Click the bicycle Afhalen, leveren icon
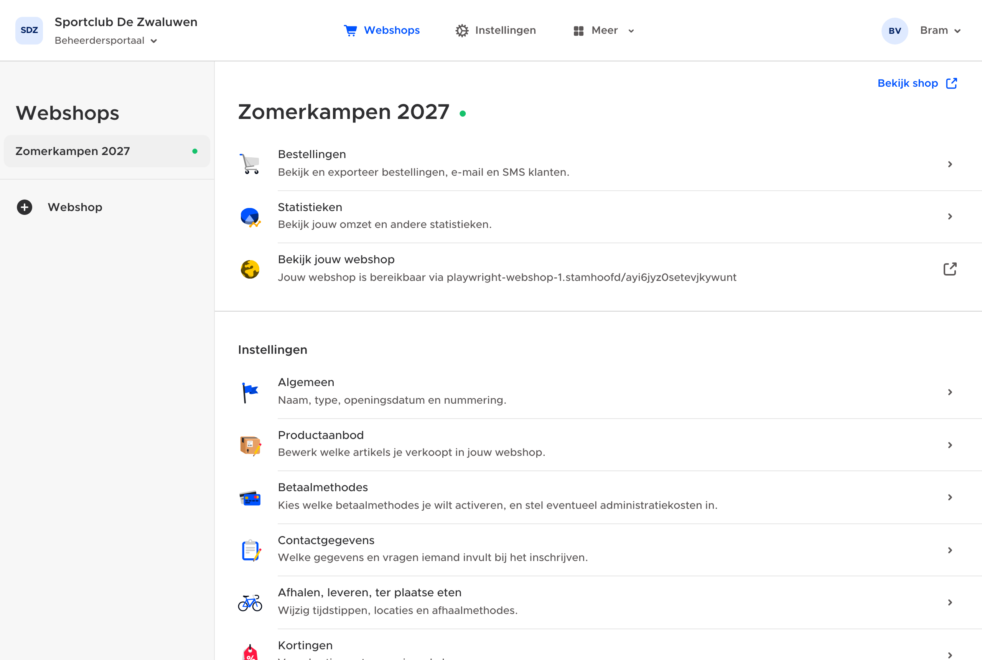Image resolution: width=982 pixels, height=660 pixels. tap(250, 603)
